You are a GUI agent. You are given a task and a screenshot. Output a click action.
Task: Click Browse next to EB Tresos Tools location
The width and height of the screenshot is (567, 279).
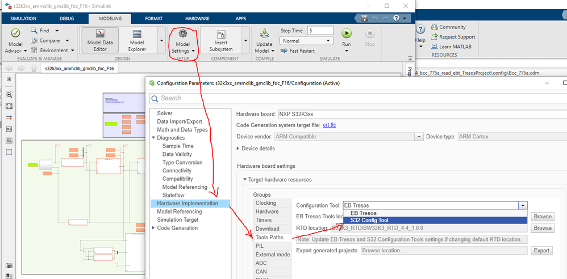(x=543, y=217)
